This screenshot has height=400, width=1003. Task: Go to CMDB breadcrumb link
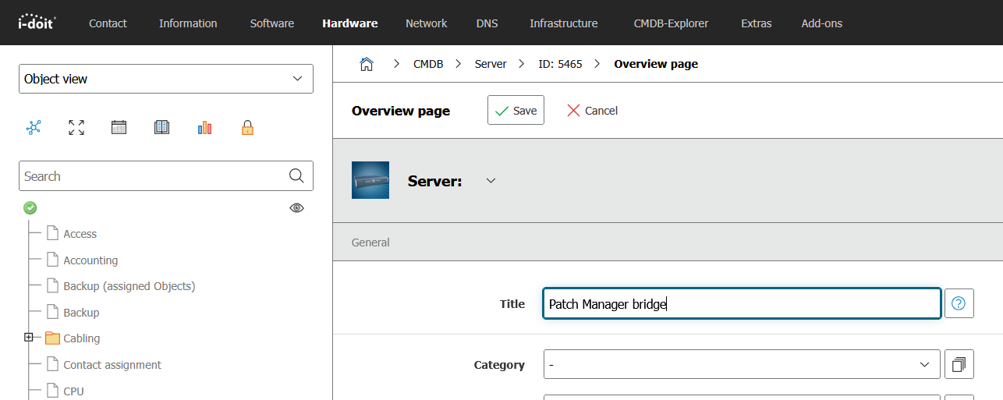428,64
